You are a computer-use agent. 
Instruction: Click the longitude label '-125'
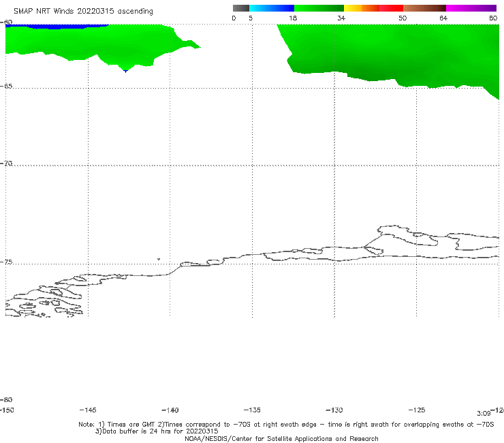coord(417,410)
